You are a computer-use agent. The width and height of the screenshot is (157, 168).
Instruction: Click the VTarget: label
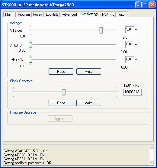pyautogui.click(x=16, y=31)
